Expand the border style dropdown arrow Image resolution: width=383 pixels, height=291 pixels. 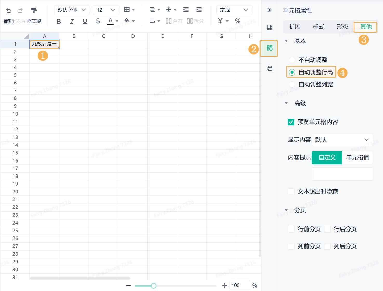[x=133, y=10]
